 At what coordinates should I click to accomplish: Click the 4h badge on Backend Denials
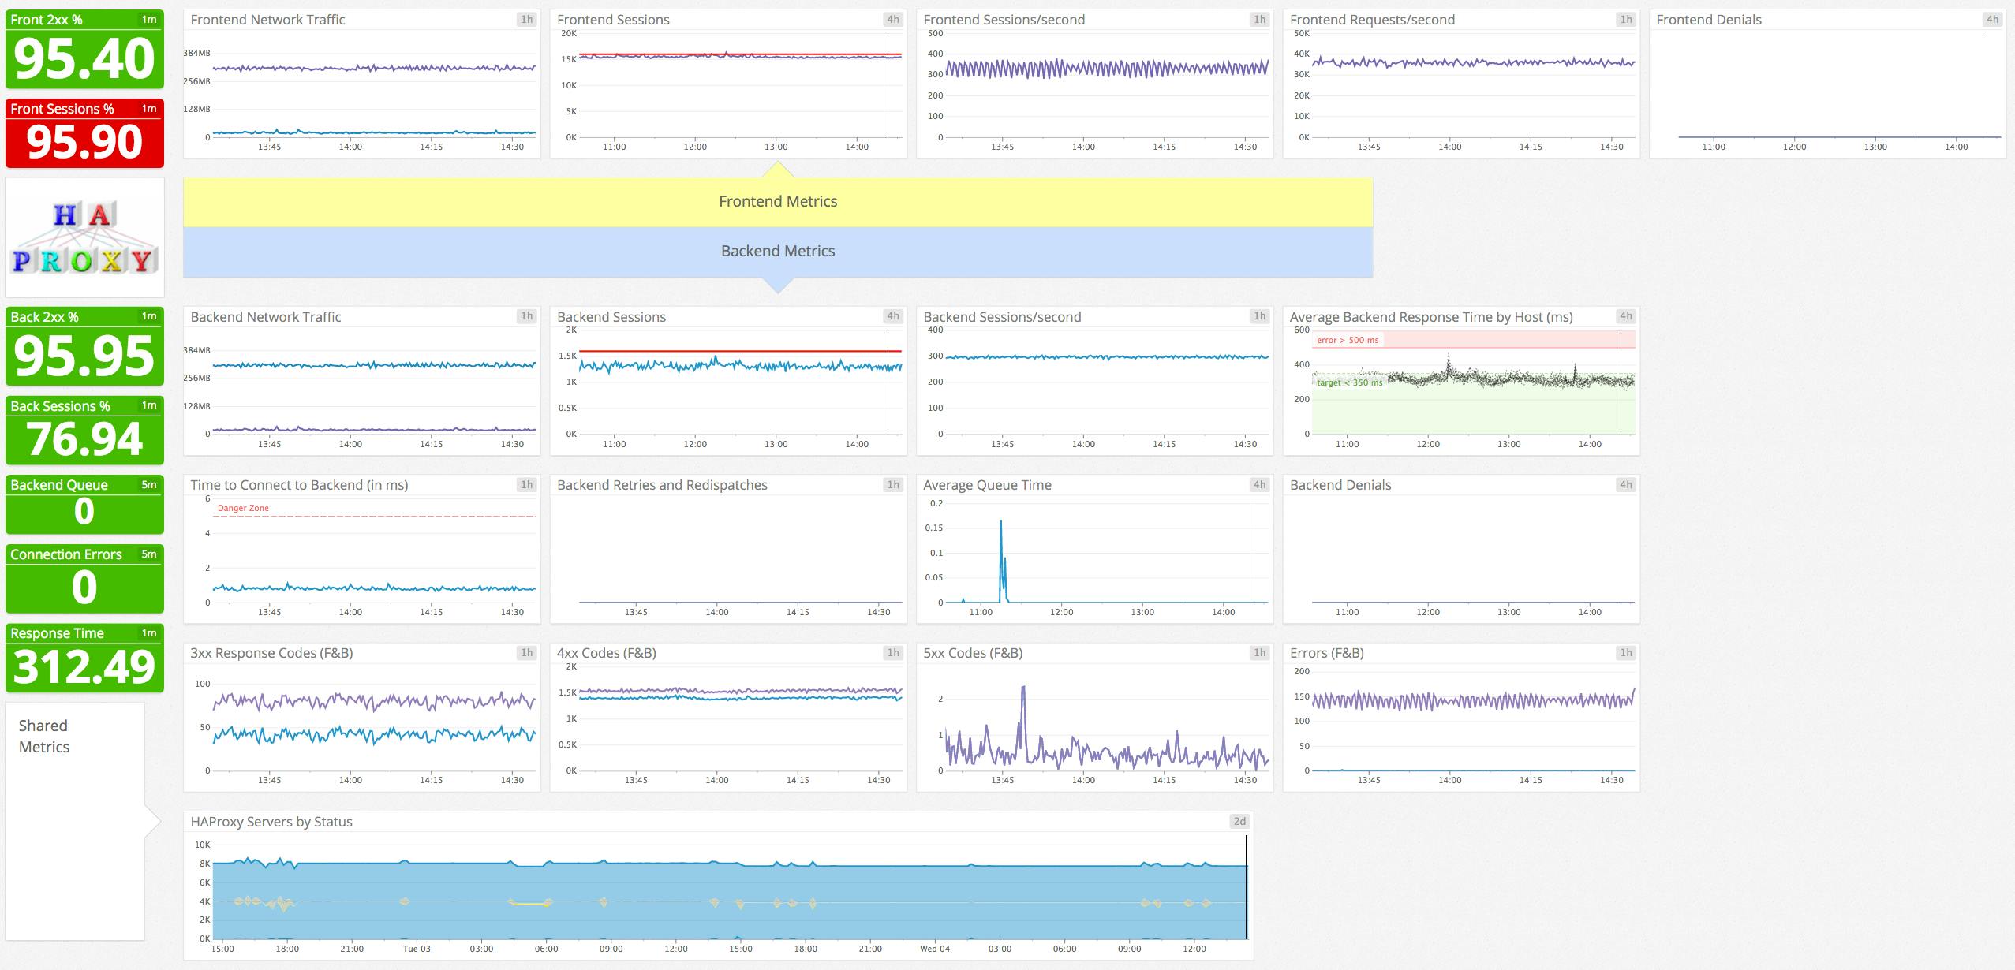tap(1624, 485)
